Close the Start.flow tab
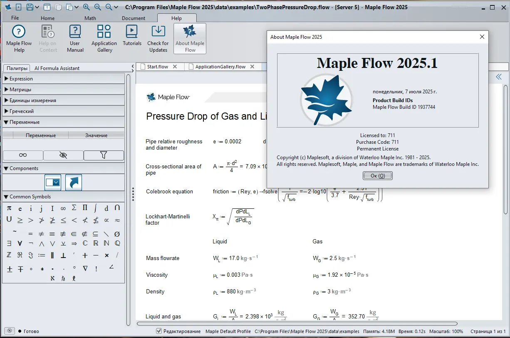 coord(175,66)
